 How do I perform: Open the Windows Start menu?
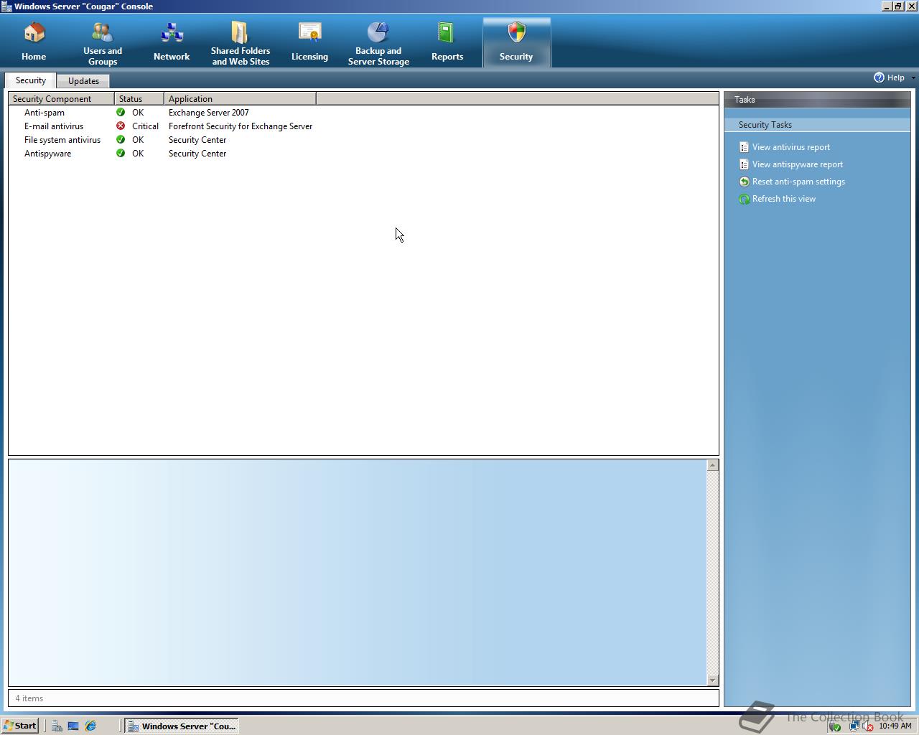[x=20, y=726]
